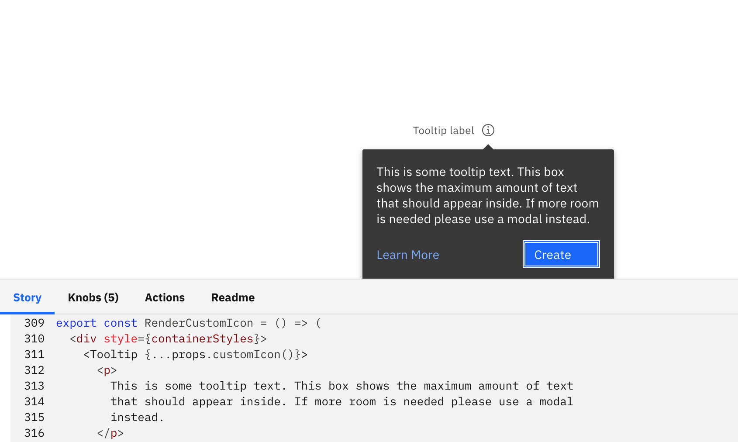Click the style attribute on line 310

click(121, 338)
